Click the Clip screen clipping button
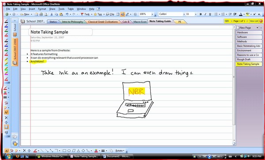Screen dimensions: 265x160 (x=110, y=15)
